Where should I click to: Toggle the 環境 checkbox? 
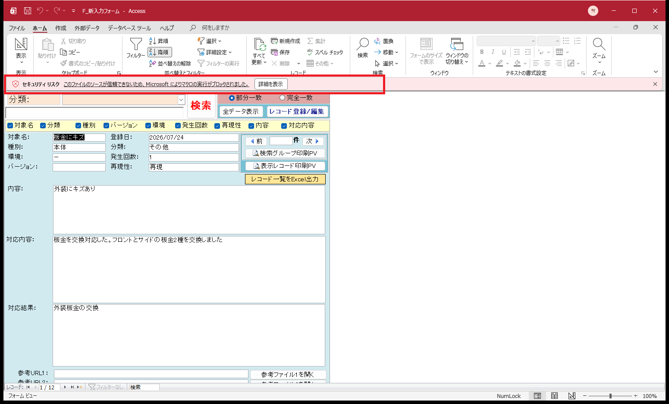148,126
